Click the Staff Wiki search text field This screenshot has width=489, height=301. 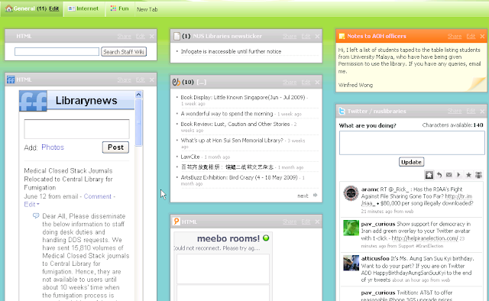click(x=57, y=51)
